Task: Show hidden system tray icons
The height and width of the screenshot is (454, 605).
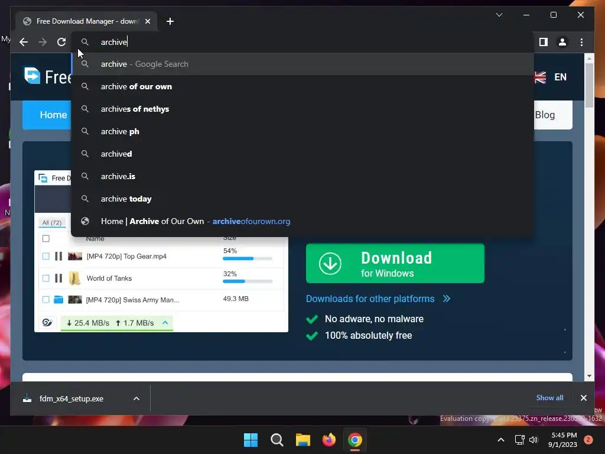Action: (501, 440)
